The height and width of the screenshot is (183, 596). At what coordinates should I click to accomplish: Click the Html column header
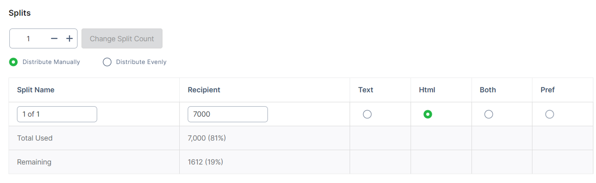point(427,90)
